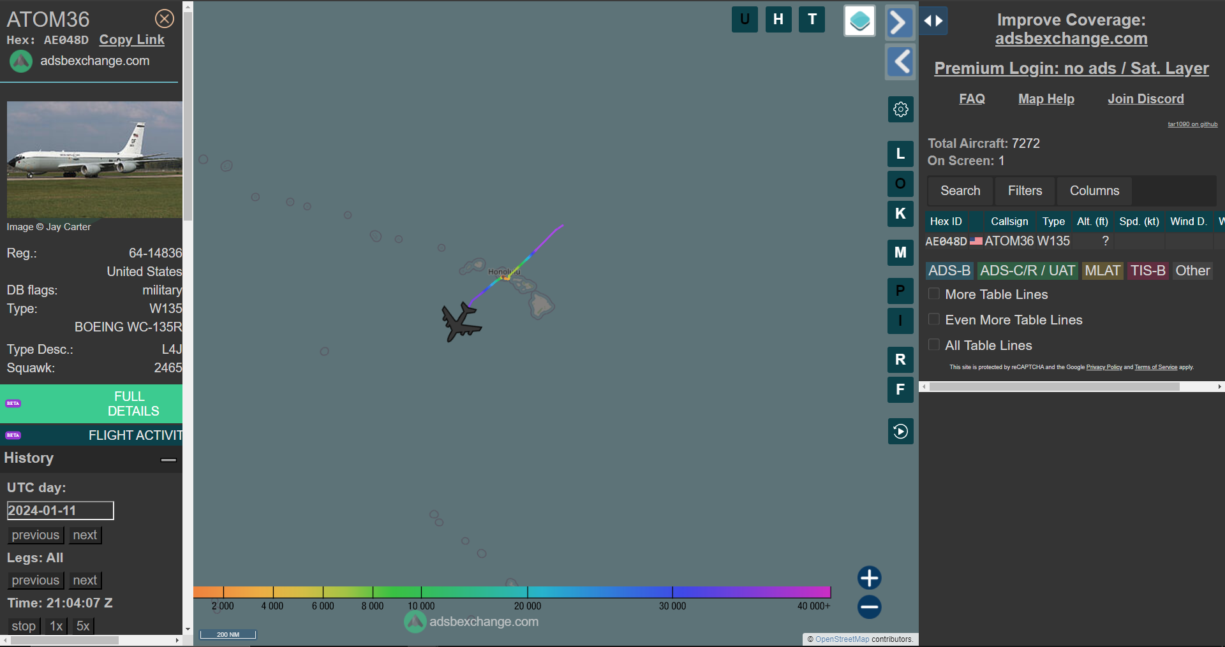
Task: Click the F map option button
Action: (x=900, y=389)
